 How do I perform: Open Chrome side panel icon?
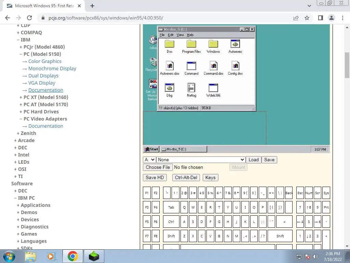click(321, 18)
